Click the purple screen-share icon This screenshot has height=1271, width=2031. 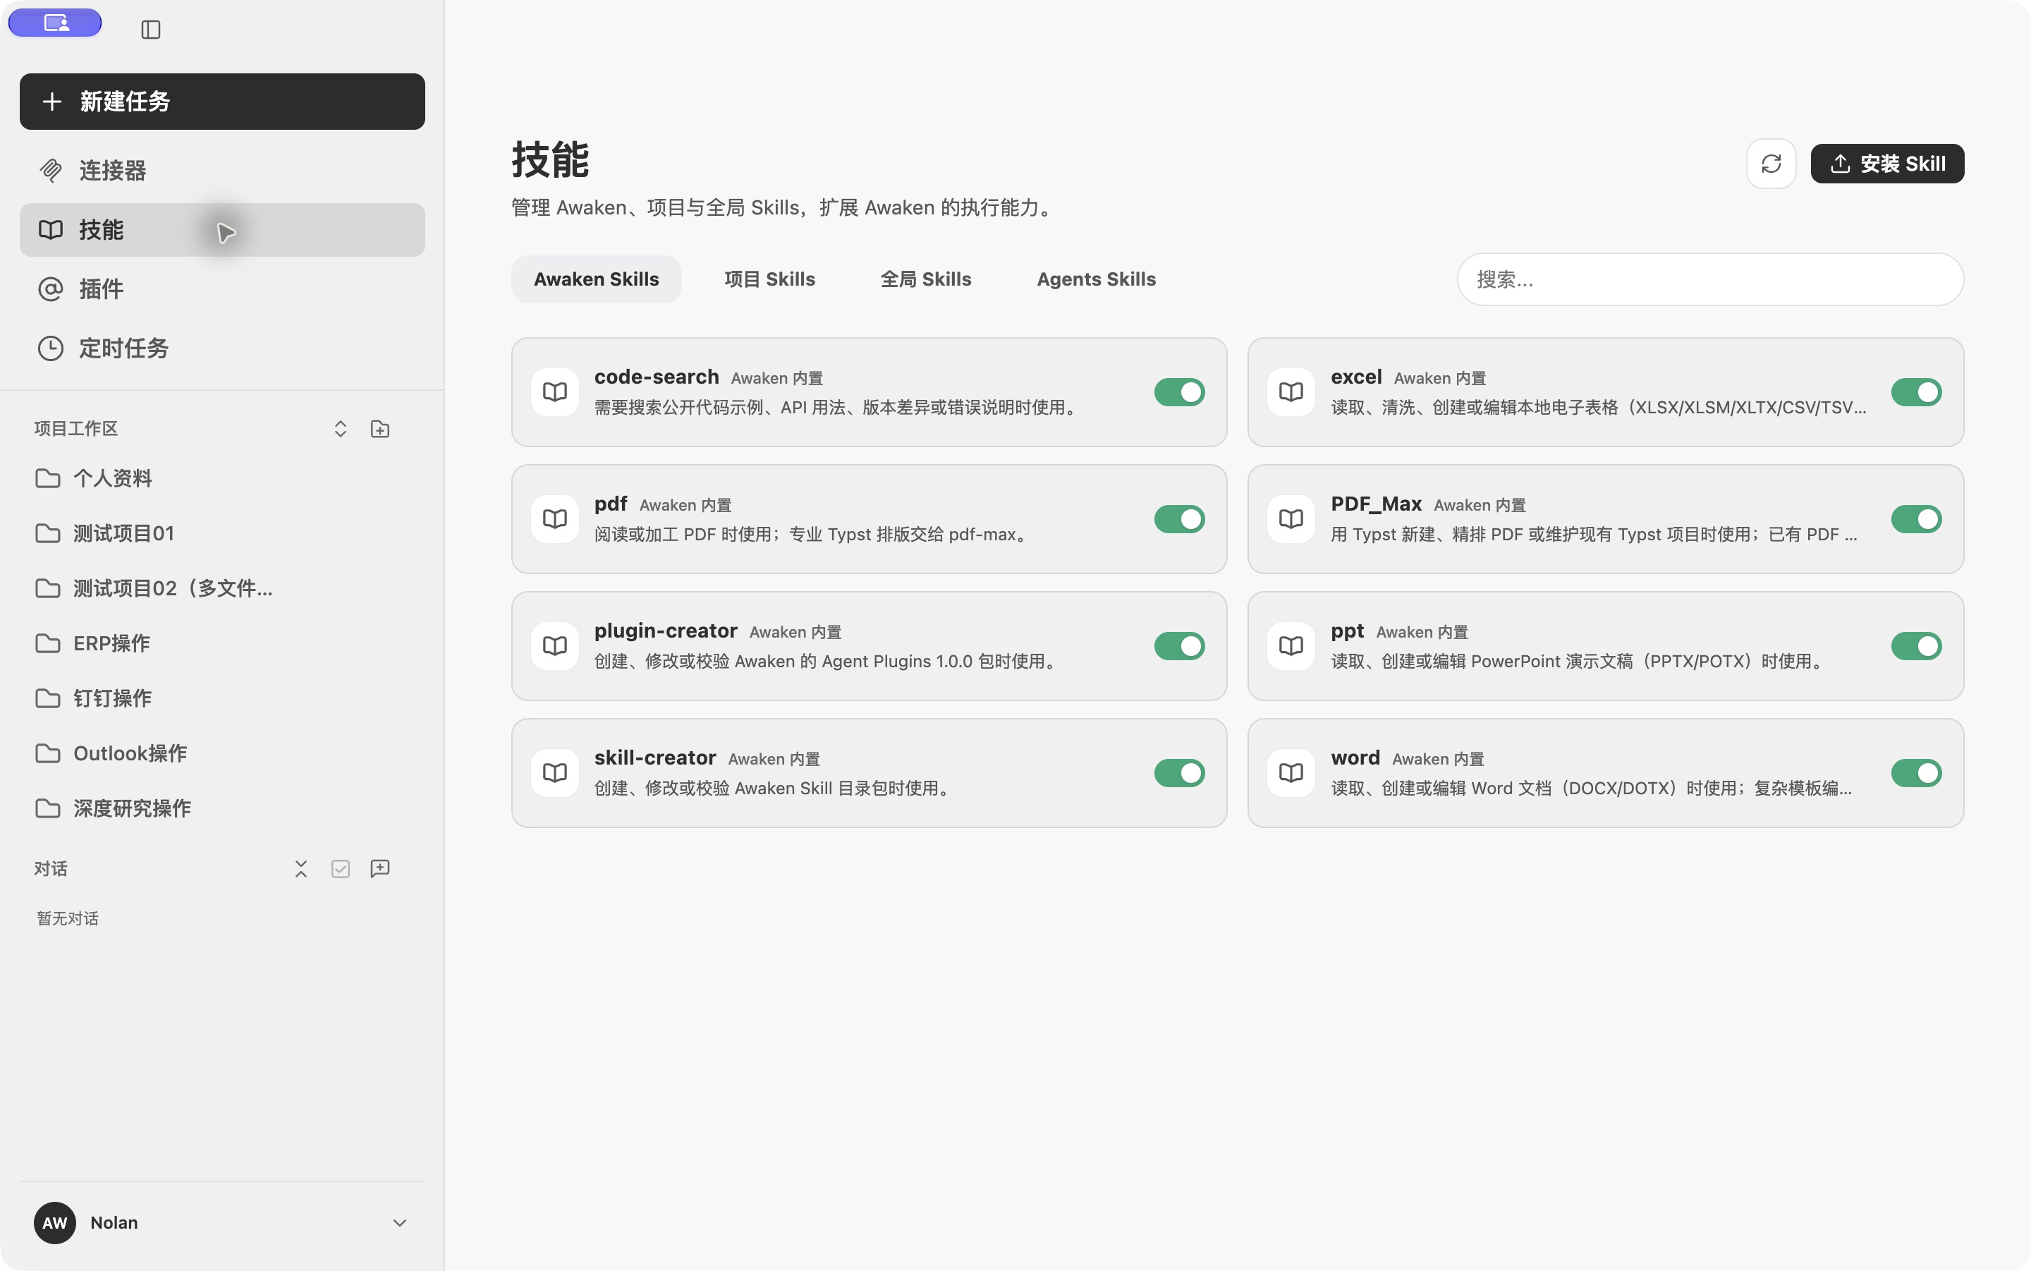[56, 23]
